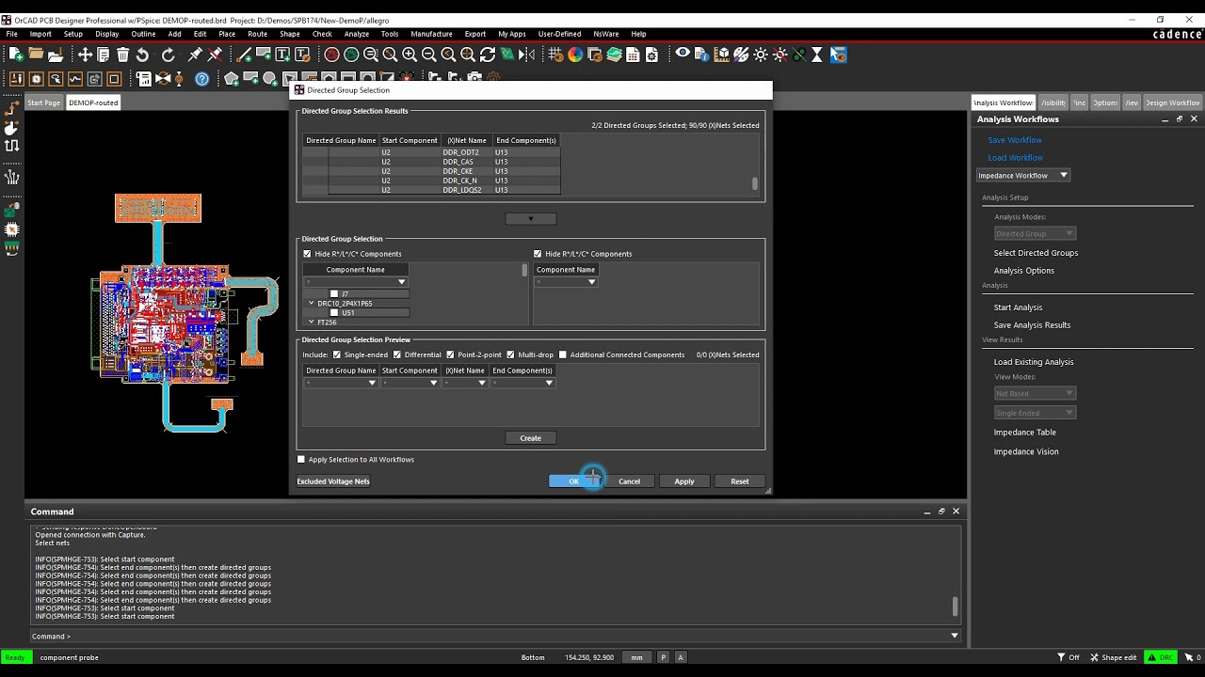Uncheck right Hide R*/L*/C* Components checkbox
1205x677 pixels.
[538, 254]
